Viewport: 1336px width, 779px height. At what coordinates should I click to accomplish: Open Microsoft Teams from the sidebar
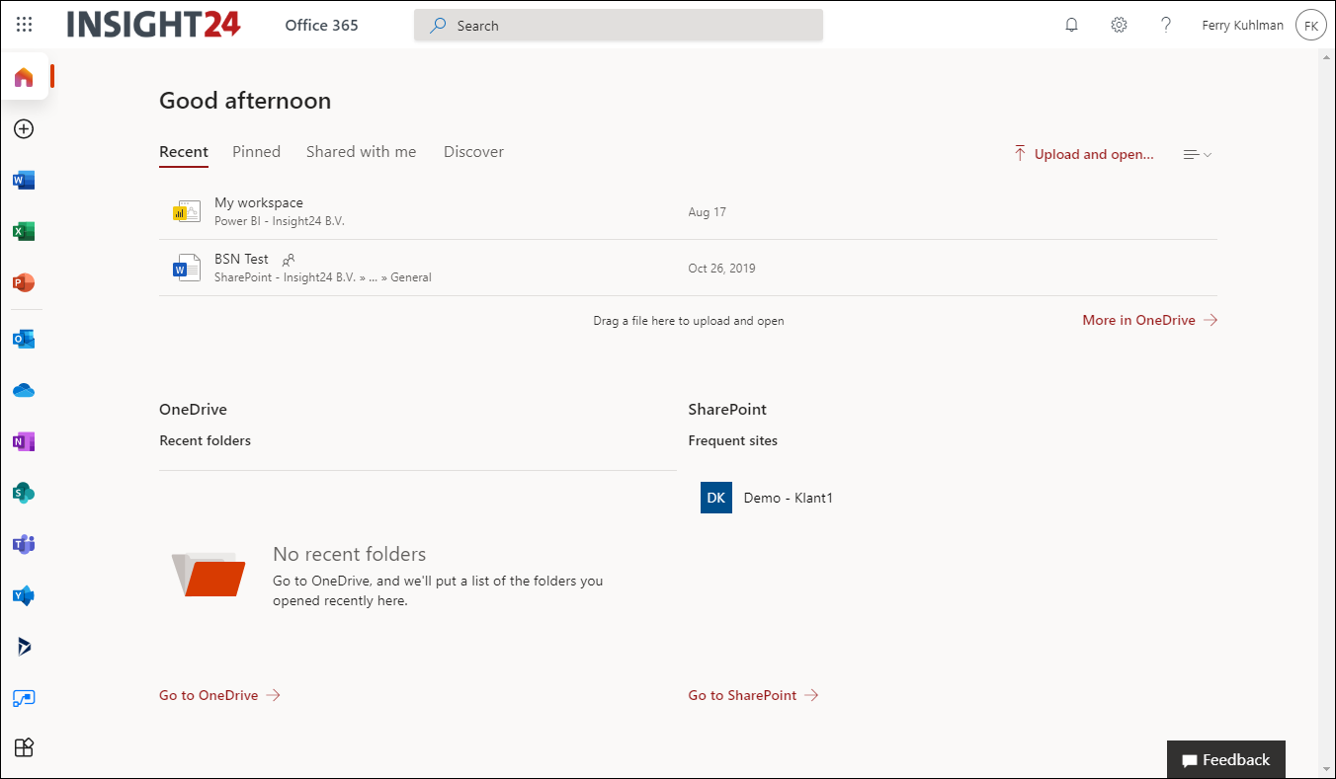click(25, 544)
